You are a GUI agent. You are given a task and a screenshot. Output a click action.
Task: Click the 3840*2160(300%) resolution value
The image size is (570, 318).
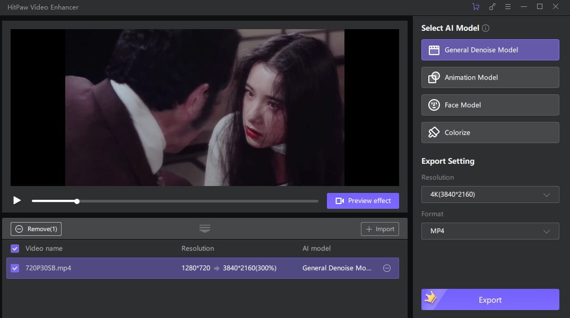[250, 268]
